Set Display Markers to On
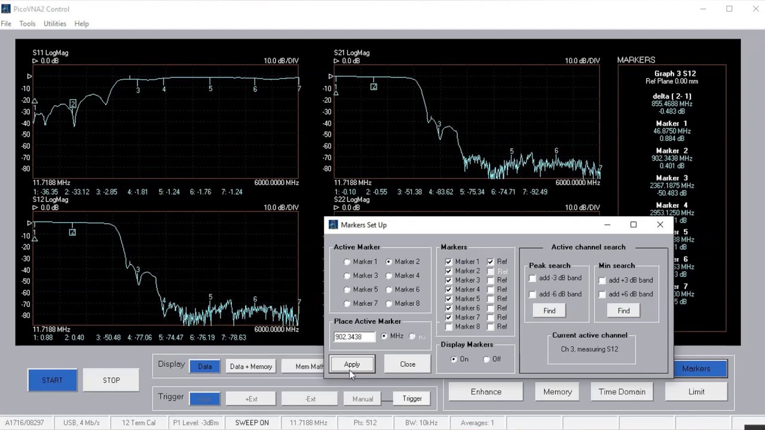765x430 pixels. point(454,359)
